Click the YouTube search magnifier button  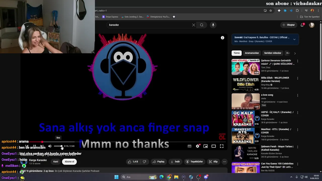202,25
